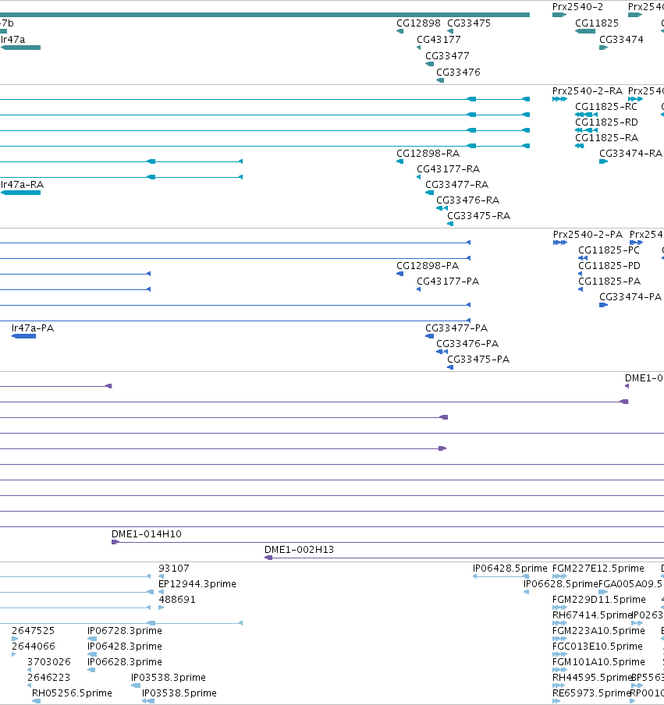Open the CG33476 gene label
This screenshot has height=705, width=664.
click(458, 72)
